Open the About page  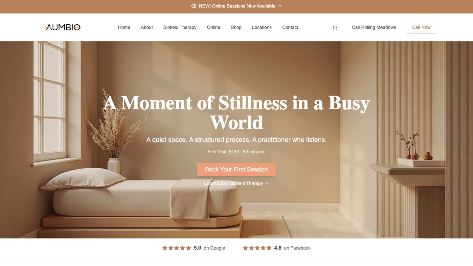pyautogui.click(x=147, y=27)
